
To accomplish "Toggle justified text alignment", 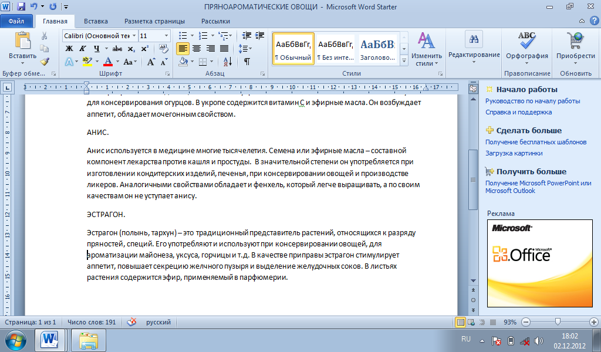I will (x=224, y=49).
